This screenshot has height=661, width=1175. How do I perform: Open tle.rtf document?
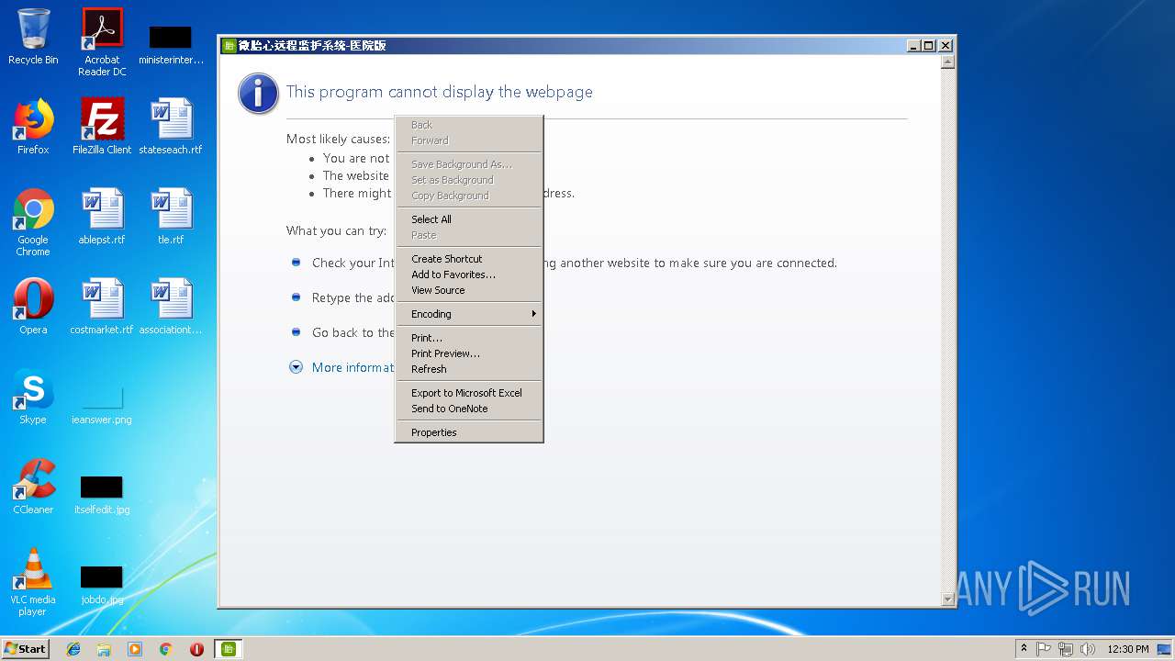(x=171, y=216)
